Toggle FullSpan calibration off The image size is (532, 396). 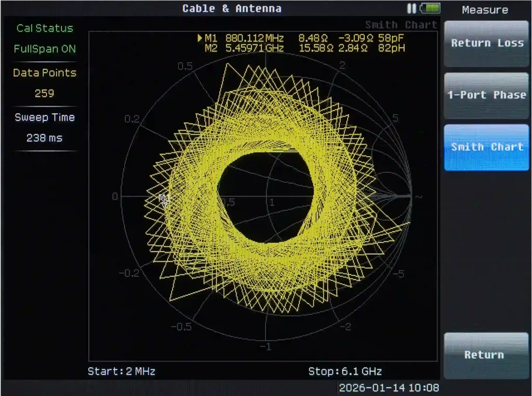(44, 49)
